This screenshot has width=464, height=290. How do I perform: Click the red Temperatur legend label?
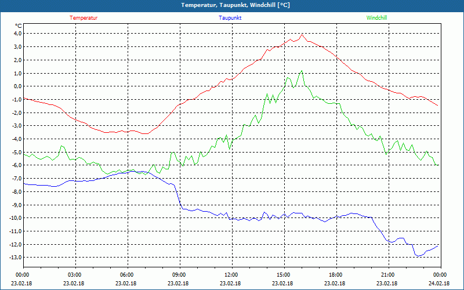[x=84, y=18]
